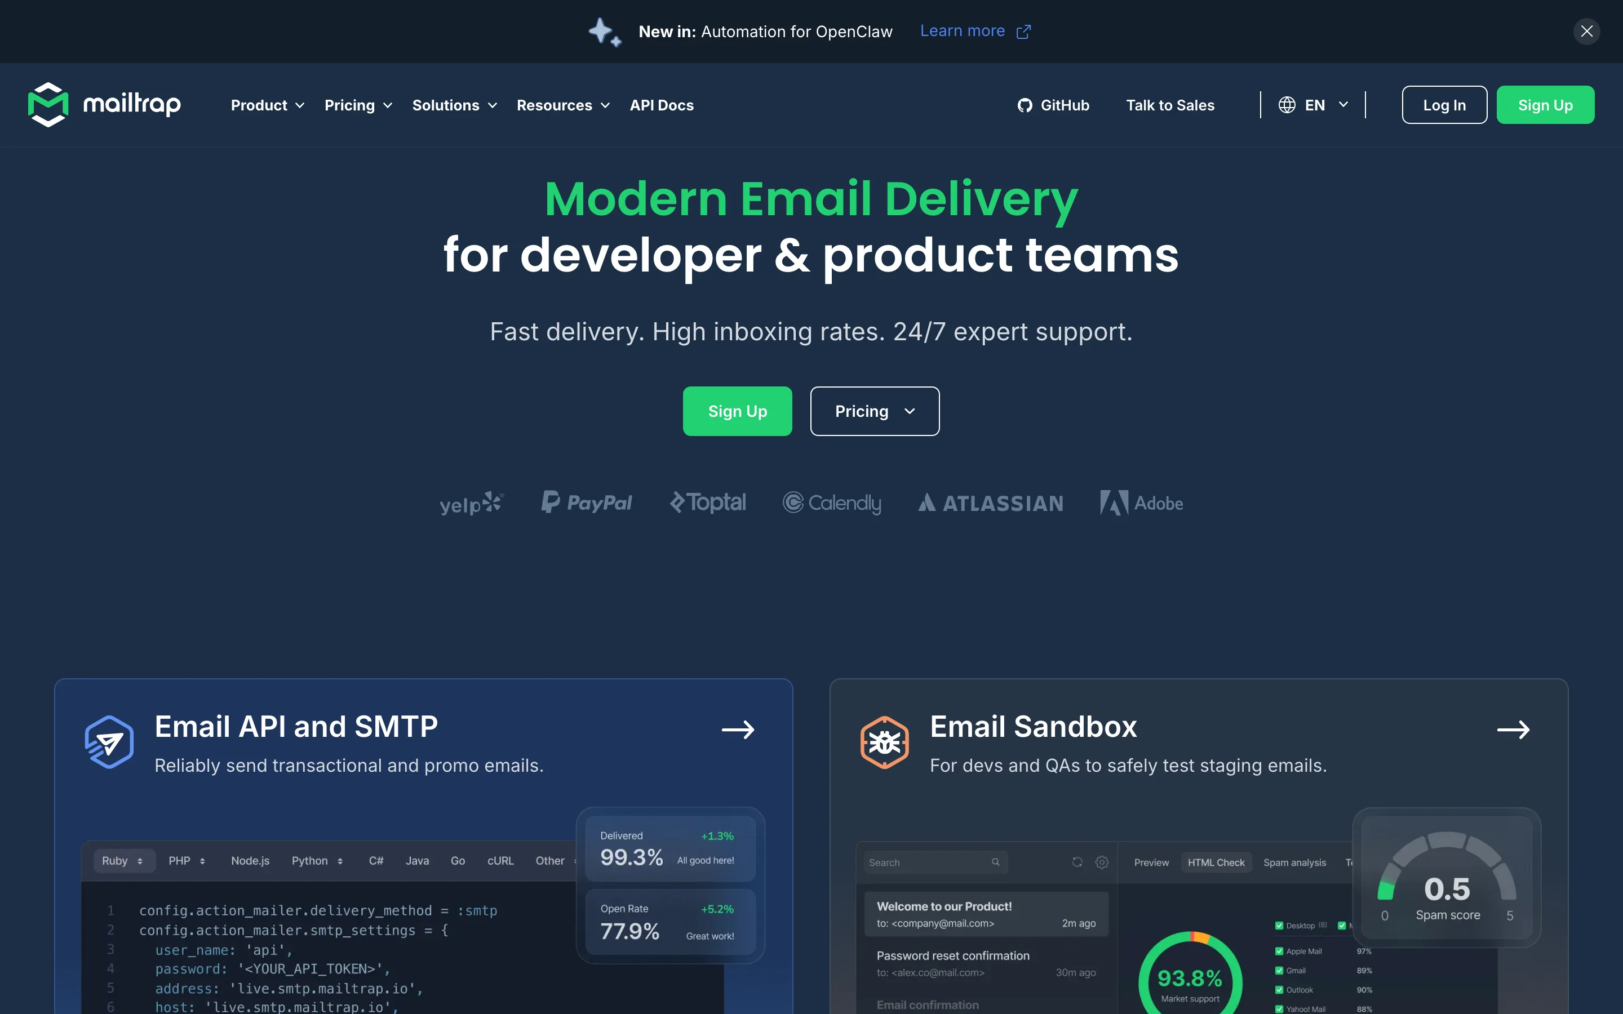Dismiss the announcement banner with X
Image resolution: width=1623 pixels, height=1014 pixels.
[1586, 32]
